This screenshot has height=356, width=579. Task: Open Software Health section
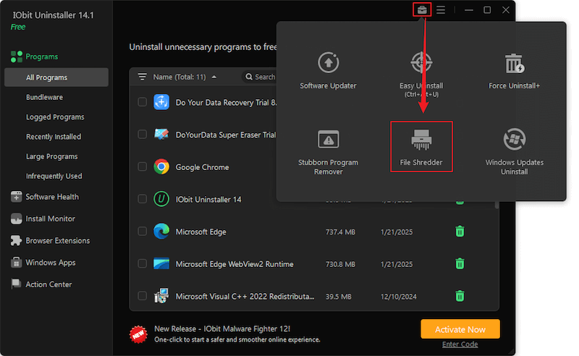pos(45,197)
